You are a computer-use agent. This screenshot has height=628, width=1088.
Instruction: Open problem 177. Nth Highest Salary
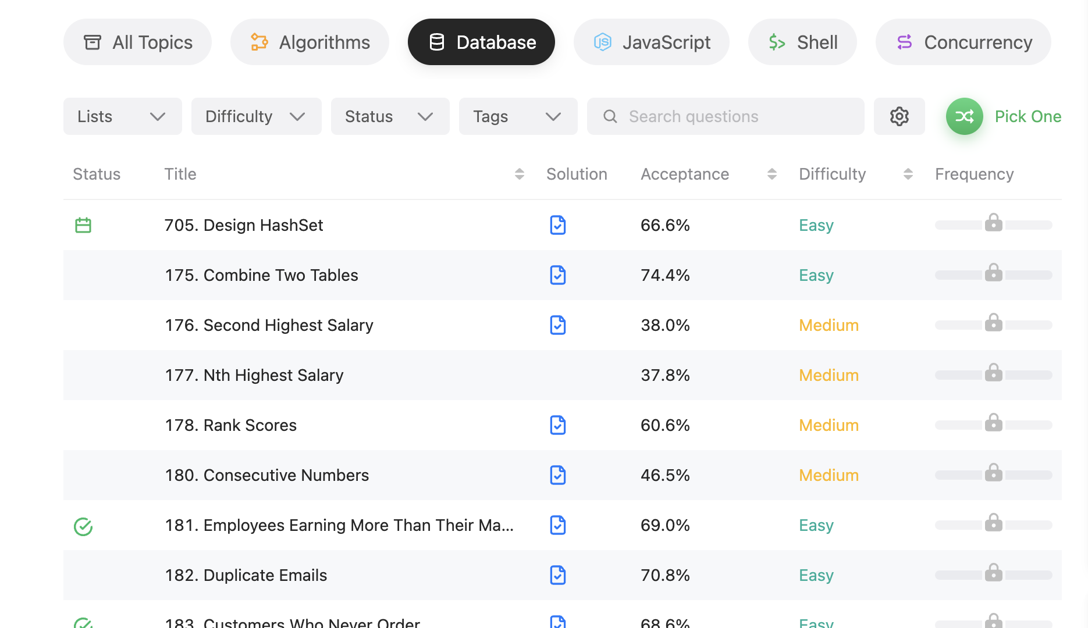click(254, 375)
